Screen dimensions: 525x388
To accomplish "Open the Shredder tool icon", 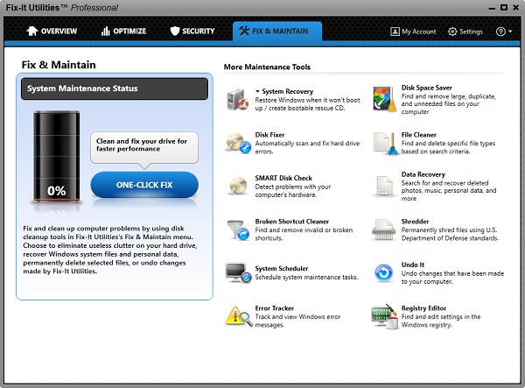I will [384, 229].
